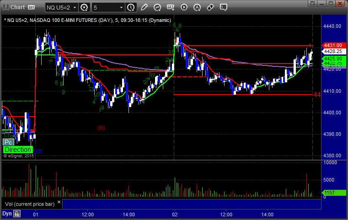348x220 pixels.
Task: Open the time template clock menu
Action: point(131,8)
